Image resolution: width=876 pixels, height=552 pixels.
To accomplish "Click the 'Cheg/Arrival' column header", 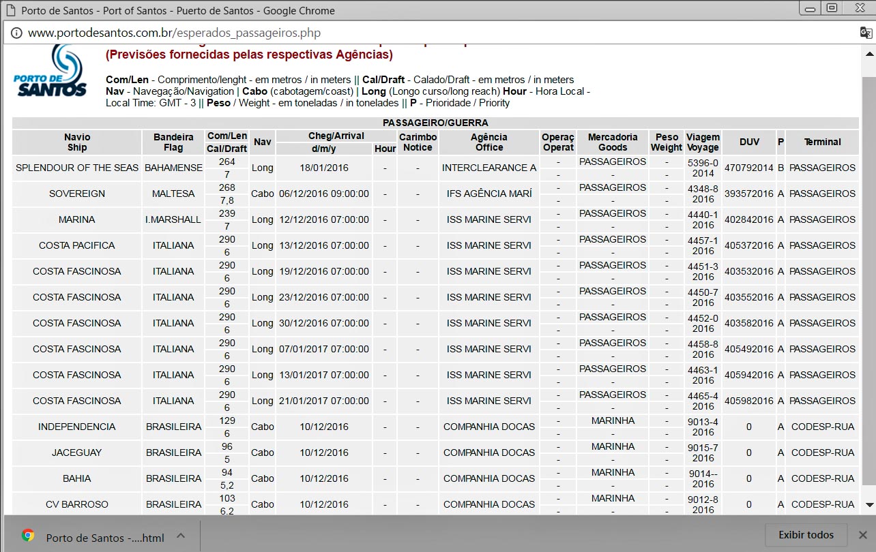I will 336,136.
